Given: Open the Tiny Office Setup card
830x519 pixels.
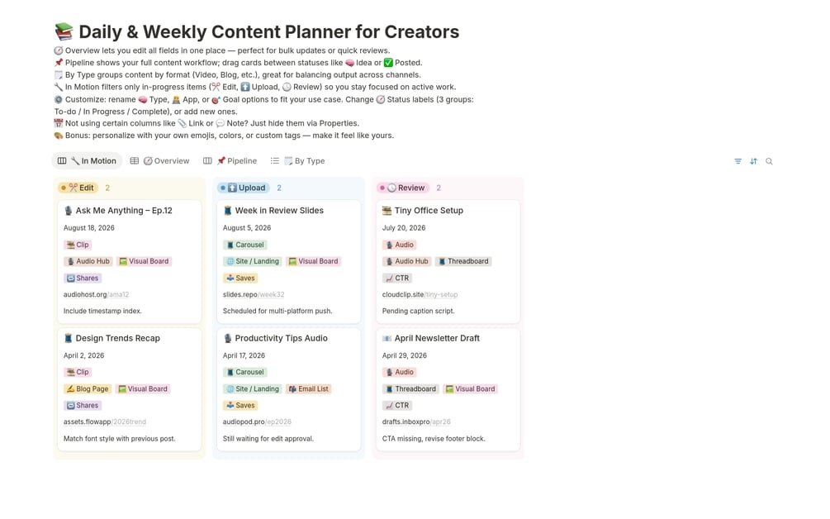Looking at the screenshot, I should pyautogui.click(x=429, y=211).
